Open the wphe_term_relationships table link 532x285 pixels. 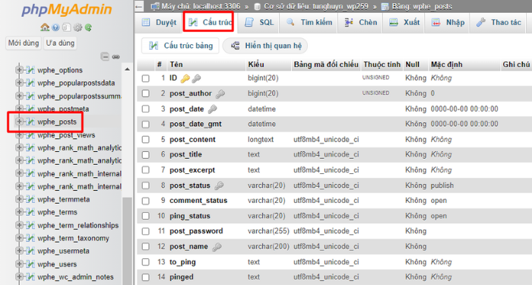pos(78,225)
